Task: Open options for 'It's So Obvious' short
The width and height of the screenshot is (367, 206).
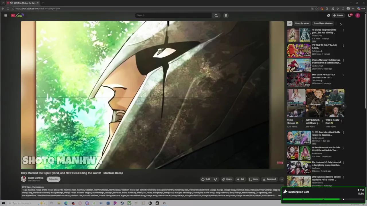Action: pyautogui.click(x=303, y=121)
